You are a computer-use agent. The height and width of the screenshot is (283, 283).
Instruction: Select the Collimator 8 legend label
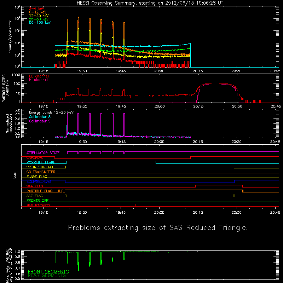point(40,117)
